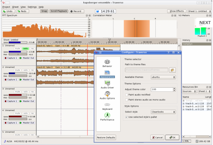Expand the track-0...e-3-118 tree entry

coord(183,110)
